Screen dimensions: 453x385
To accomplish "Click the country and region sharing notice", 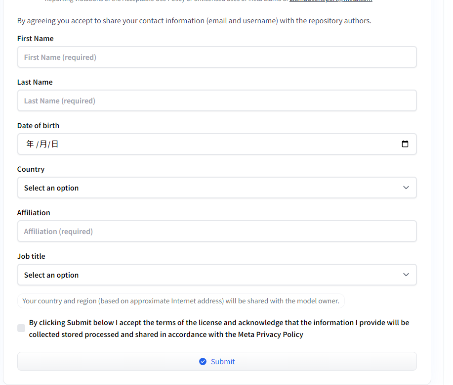I will (181, 301).
